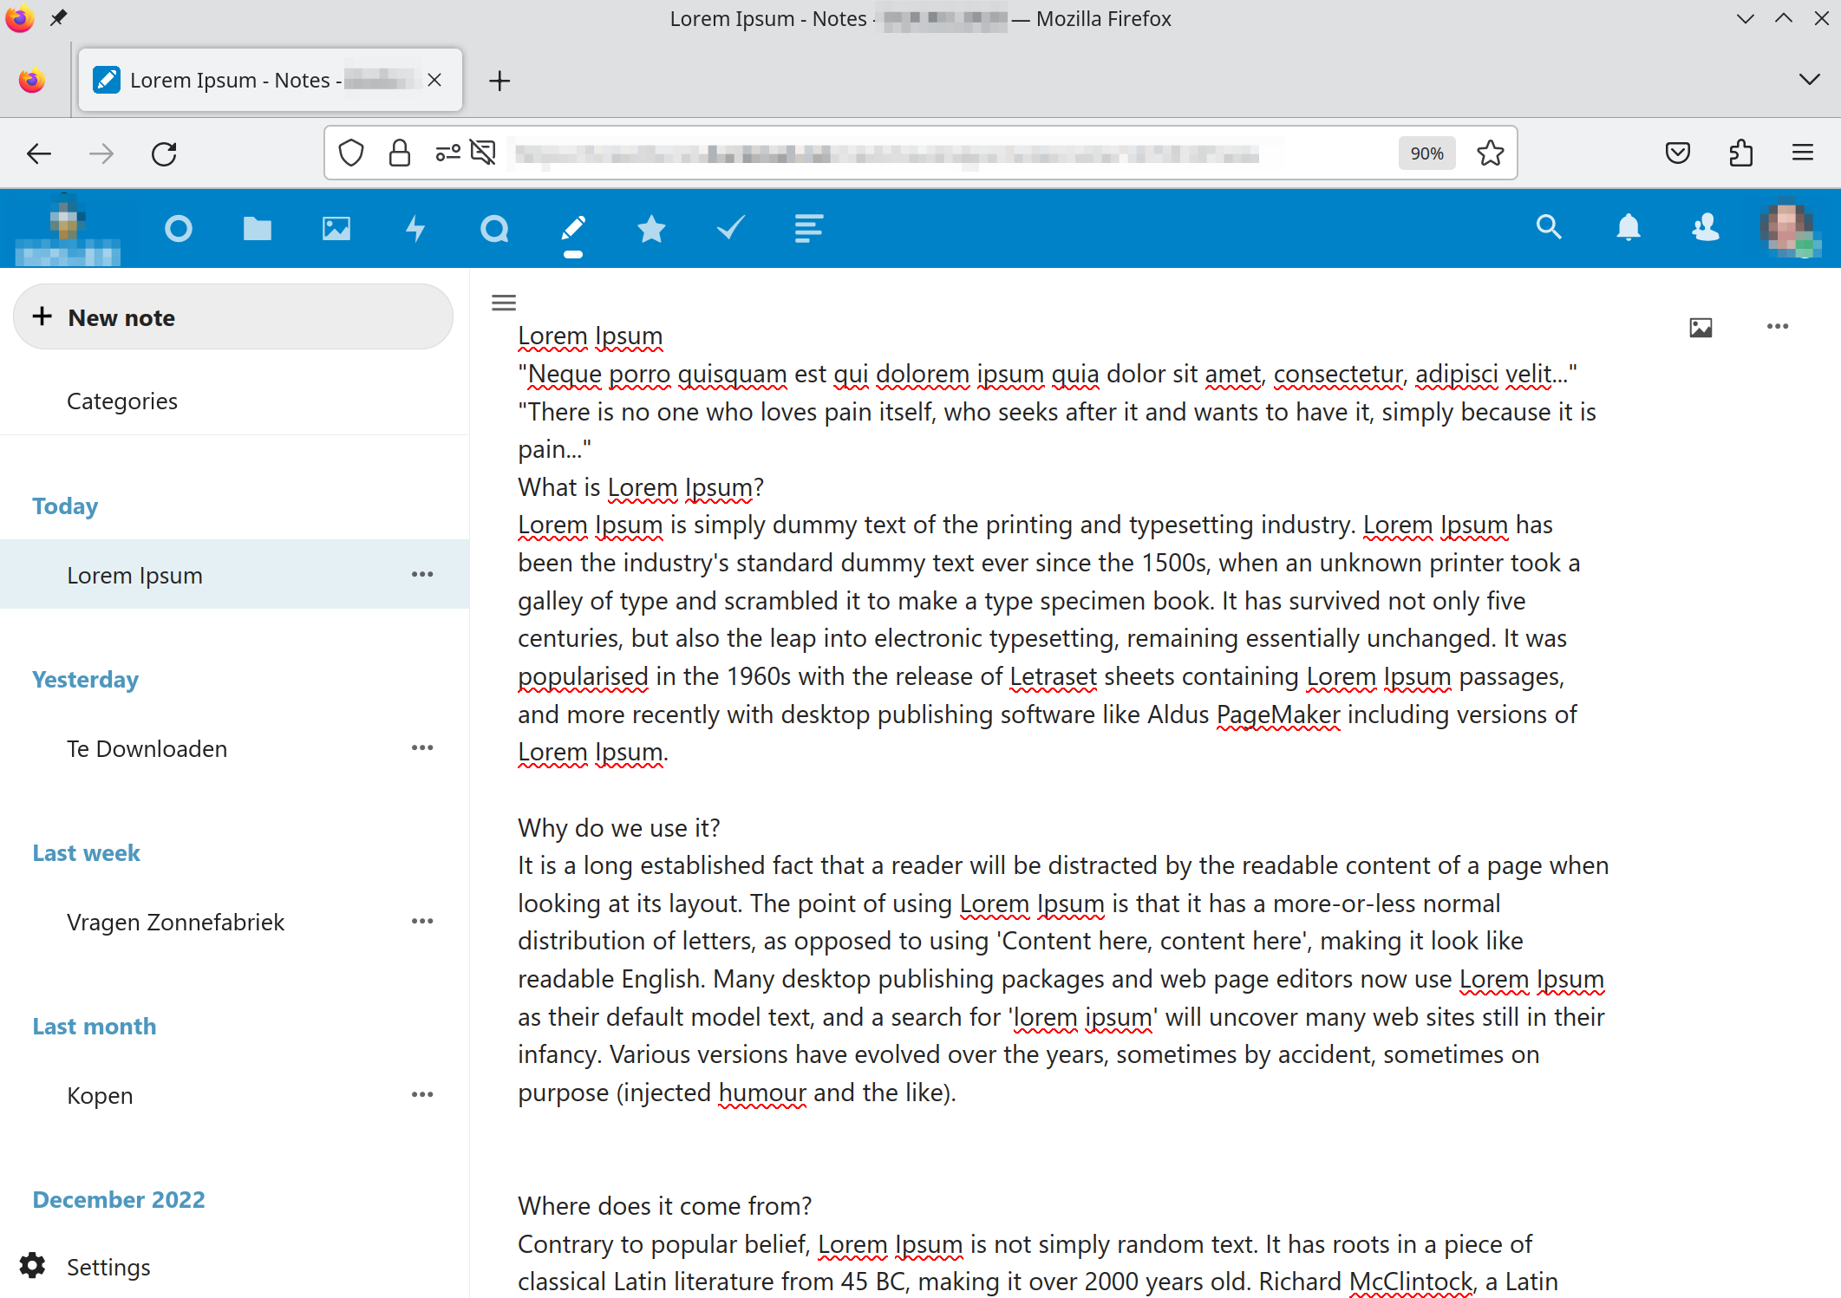Image resolution: width=1841 pixels, height=1298 pixels.
Task: Open the note's three-dot actions menu
Action: [x=1778, y=327]
